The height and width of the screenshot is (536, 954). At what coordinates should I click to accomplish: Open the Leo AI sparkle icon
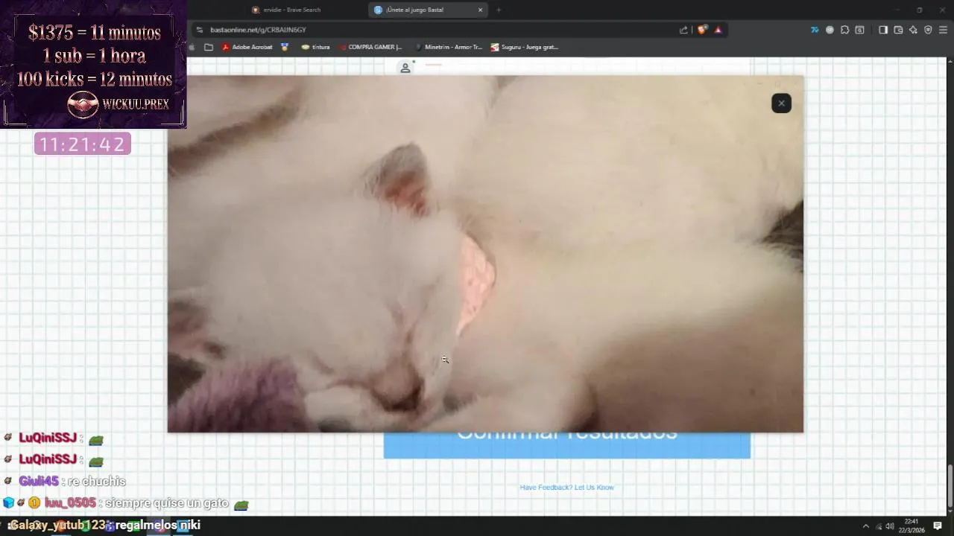[913, 30]
